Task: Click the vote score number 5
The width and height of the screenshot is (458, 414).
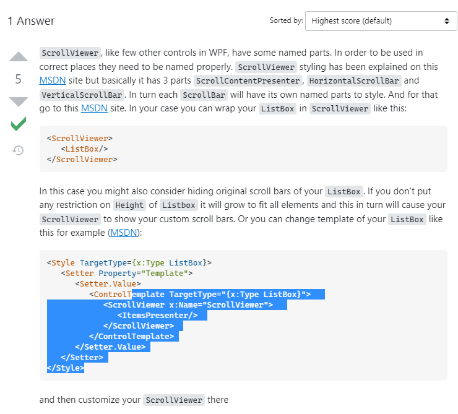Action: click(19, 79)
